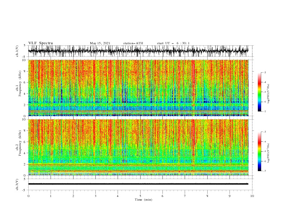The image size is (284, 220).
Task: Click the ch.2 frequency tick label "6"
Action: click(x=25, y=142)
